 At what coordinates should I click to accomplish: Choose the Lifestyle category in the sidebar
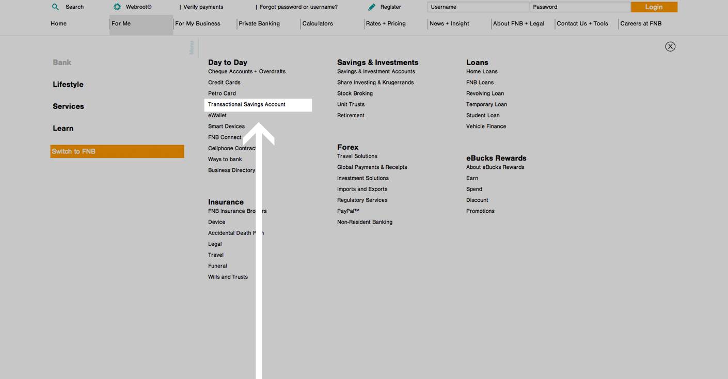(66, 84)
